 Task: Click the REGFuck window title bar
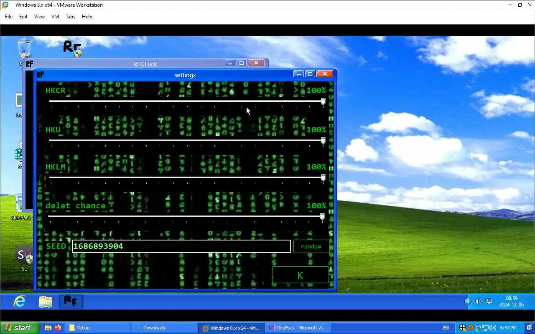tap(145, 64)
